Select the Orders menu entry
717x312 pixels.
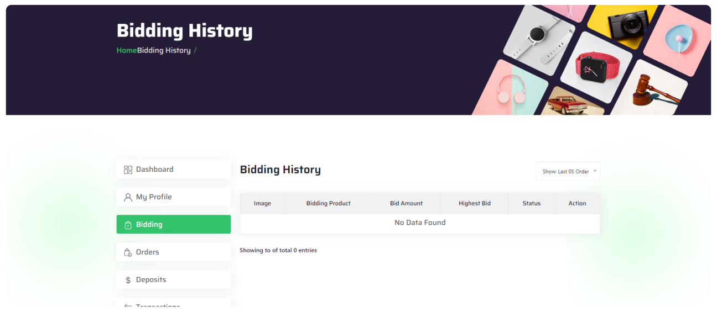point(173,252)
